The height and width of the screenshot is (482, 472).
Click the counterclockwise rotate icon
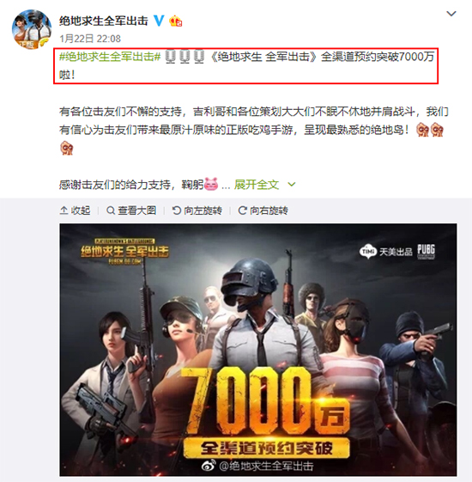[177, 210]
